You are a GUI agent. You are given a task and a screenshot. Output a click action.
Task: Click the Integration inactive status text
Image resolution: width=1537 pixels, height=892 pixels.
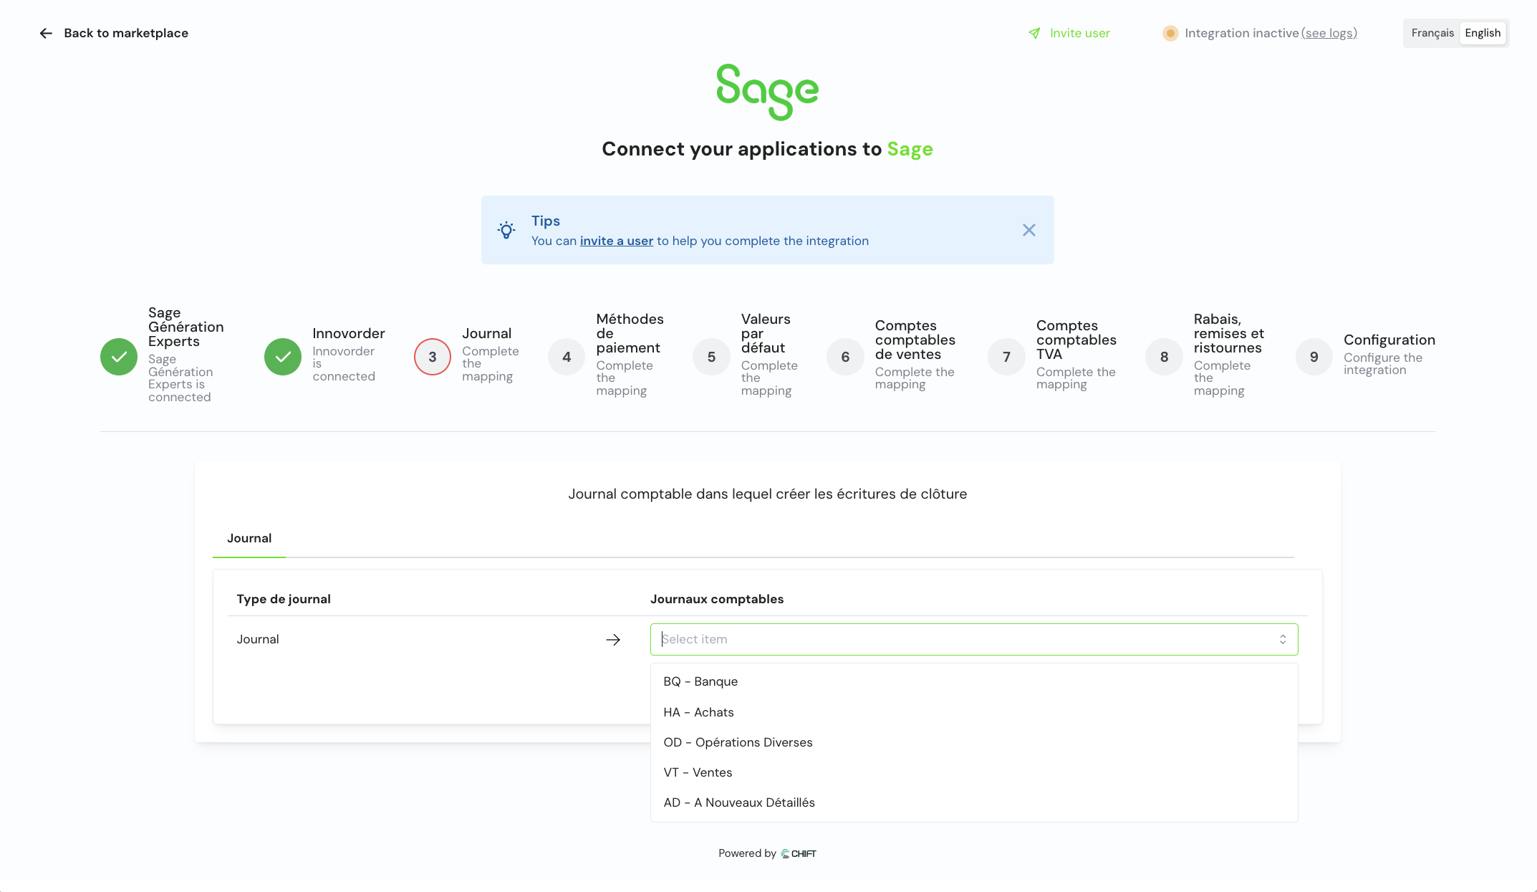tap(1242, 33)
